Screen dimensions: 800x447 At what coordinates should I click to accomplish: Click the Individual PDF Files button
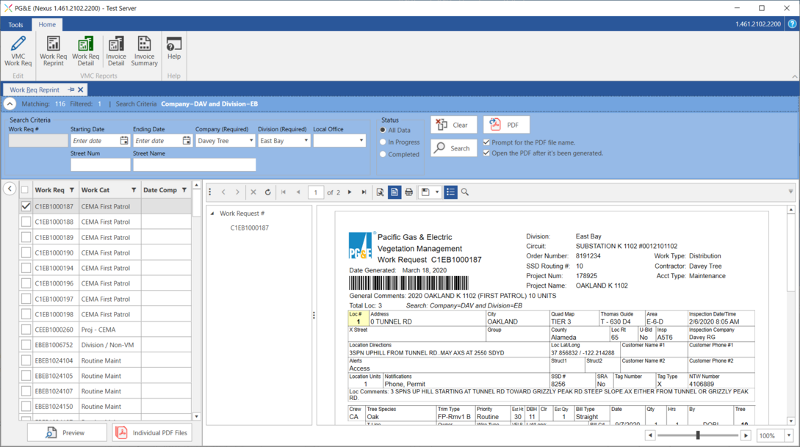152,433
